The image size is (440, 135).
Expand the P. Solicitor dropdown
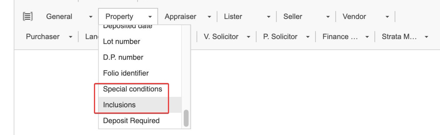[x=286, y=37]
